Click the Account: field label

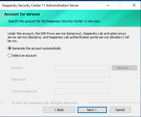tap(18, 68)
